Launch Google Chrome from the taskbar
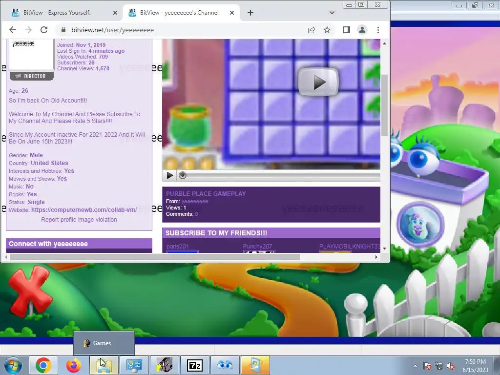 (43, 365)
